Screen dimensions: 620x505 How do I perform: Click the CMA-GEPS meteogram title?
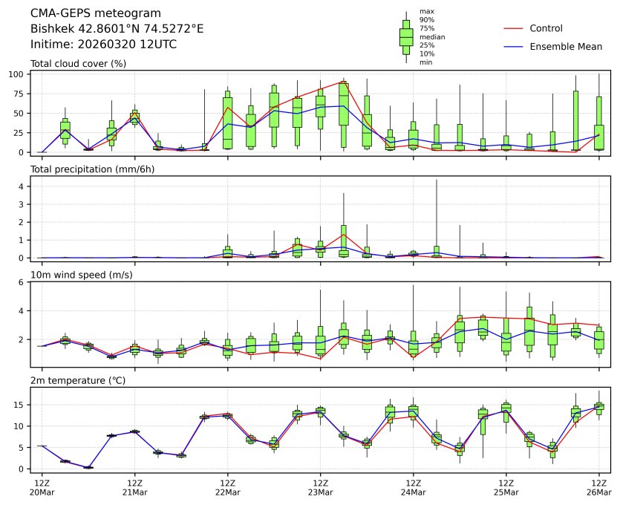(x=85, y=13)
